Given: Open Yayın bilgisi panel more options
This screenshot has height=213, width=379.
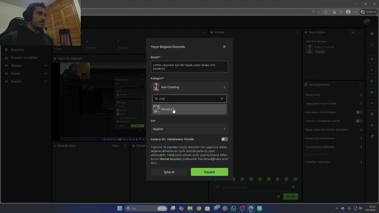Looking at the screenshot, I should pos(360,32).
